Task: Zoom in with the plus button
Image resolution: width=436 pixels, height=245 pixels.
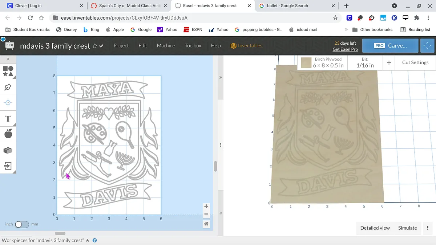Action: (x=206, y=207)
